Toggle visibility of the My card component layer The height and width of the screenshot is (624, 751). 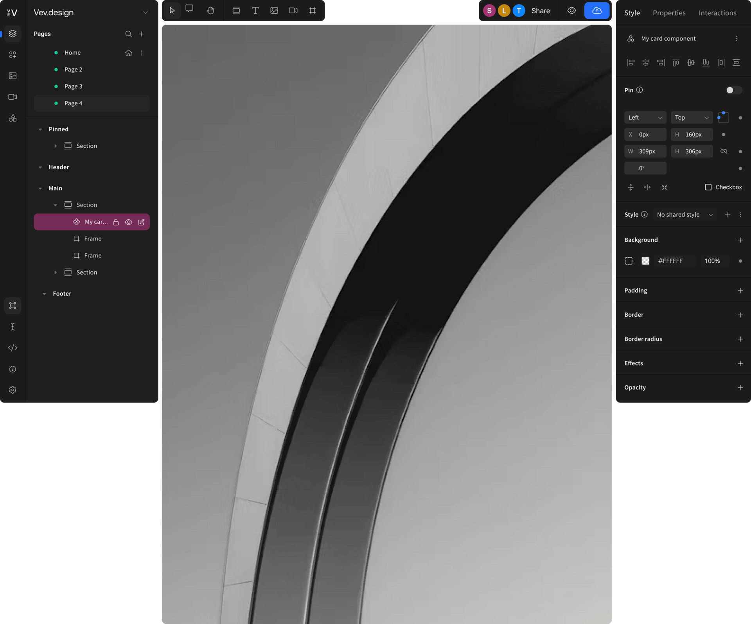click(x=129, y=222)
